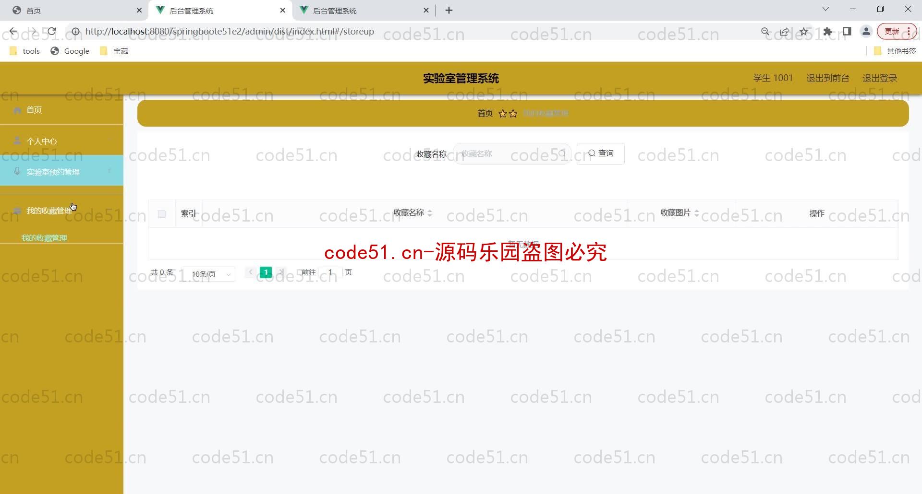Open browser profile avatar icon
Image resolution: width=922 pixels, height=494 pixels.
(866, 32)
